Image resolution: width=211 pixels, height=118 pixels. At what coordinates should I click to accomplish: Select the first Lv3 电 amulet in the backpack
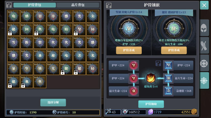click(x=14, y=16)
